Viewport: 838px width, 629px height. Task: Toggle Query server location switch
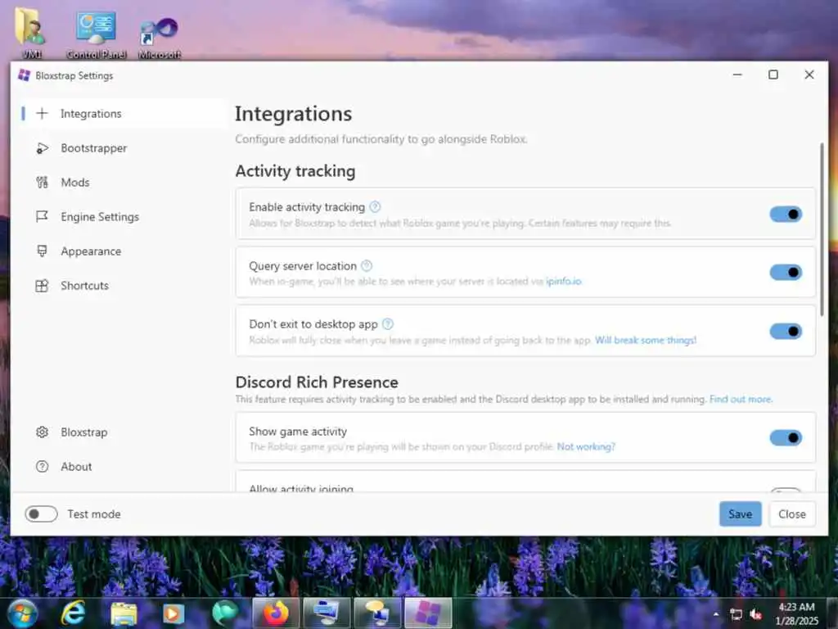(x=786, y=272)
